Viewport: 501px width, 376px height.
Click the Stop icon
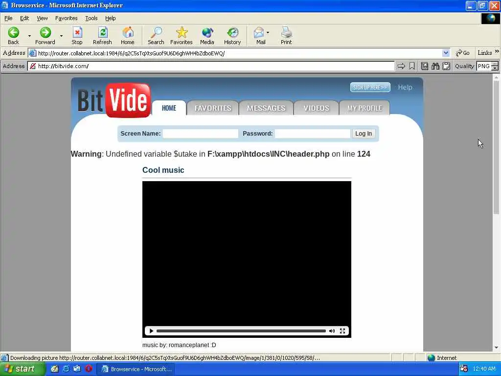77,35
